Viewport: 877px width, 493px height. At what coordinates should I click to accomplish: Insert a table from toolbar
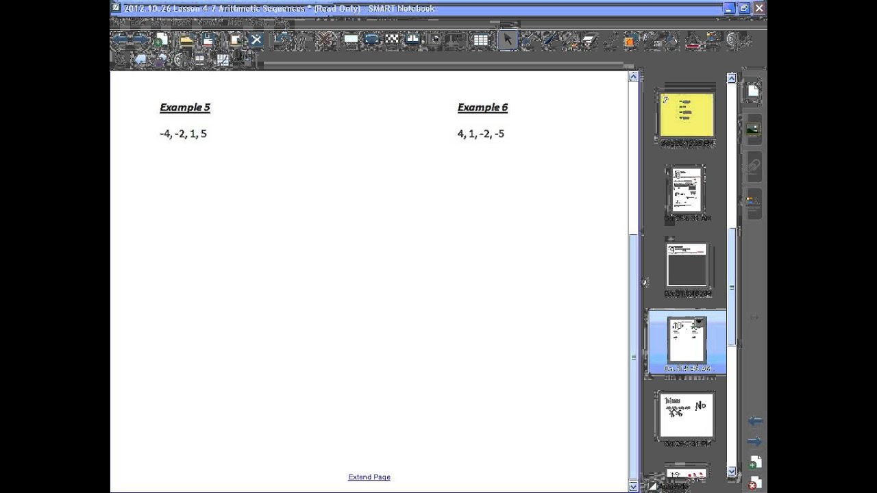tap(481, 40)
